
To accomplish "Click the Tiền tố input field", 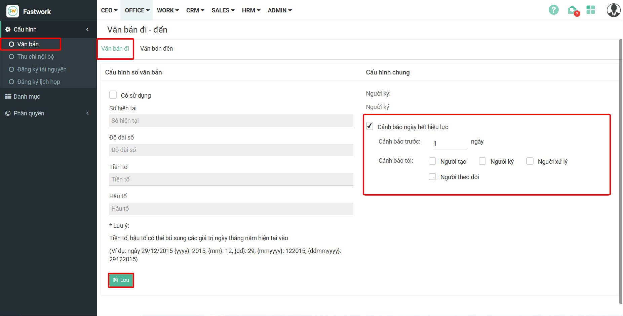I will point(231,179).
